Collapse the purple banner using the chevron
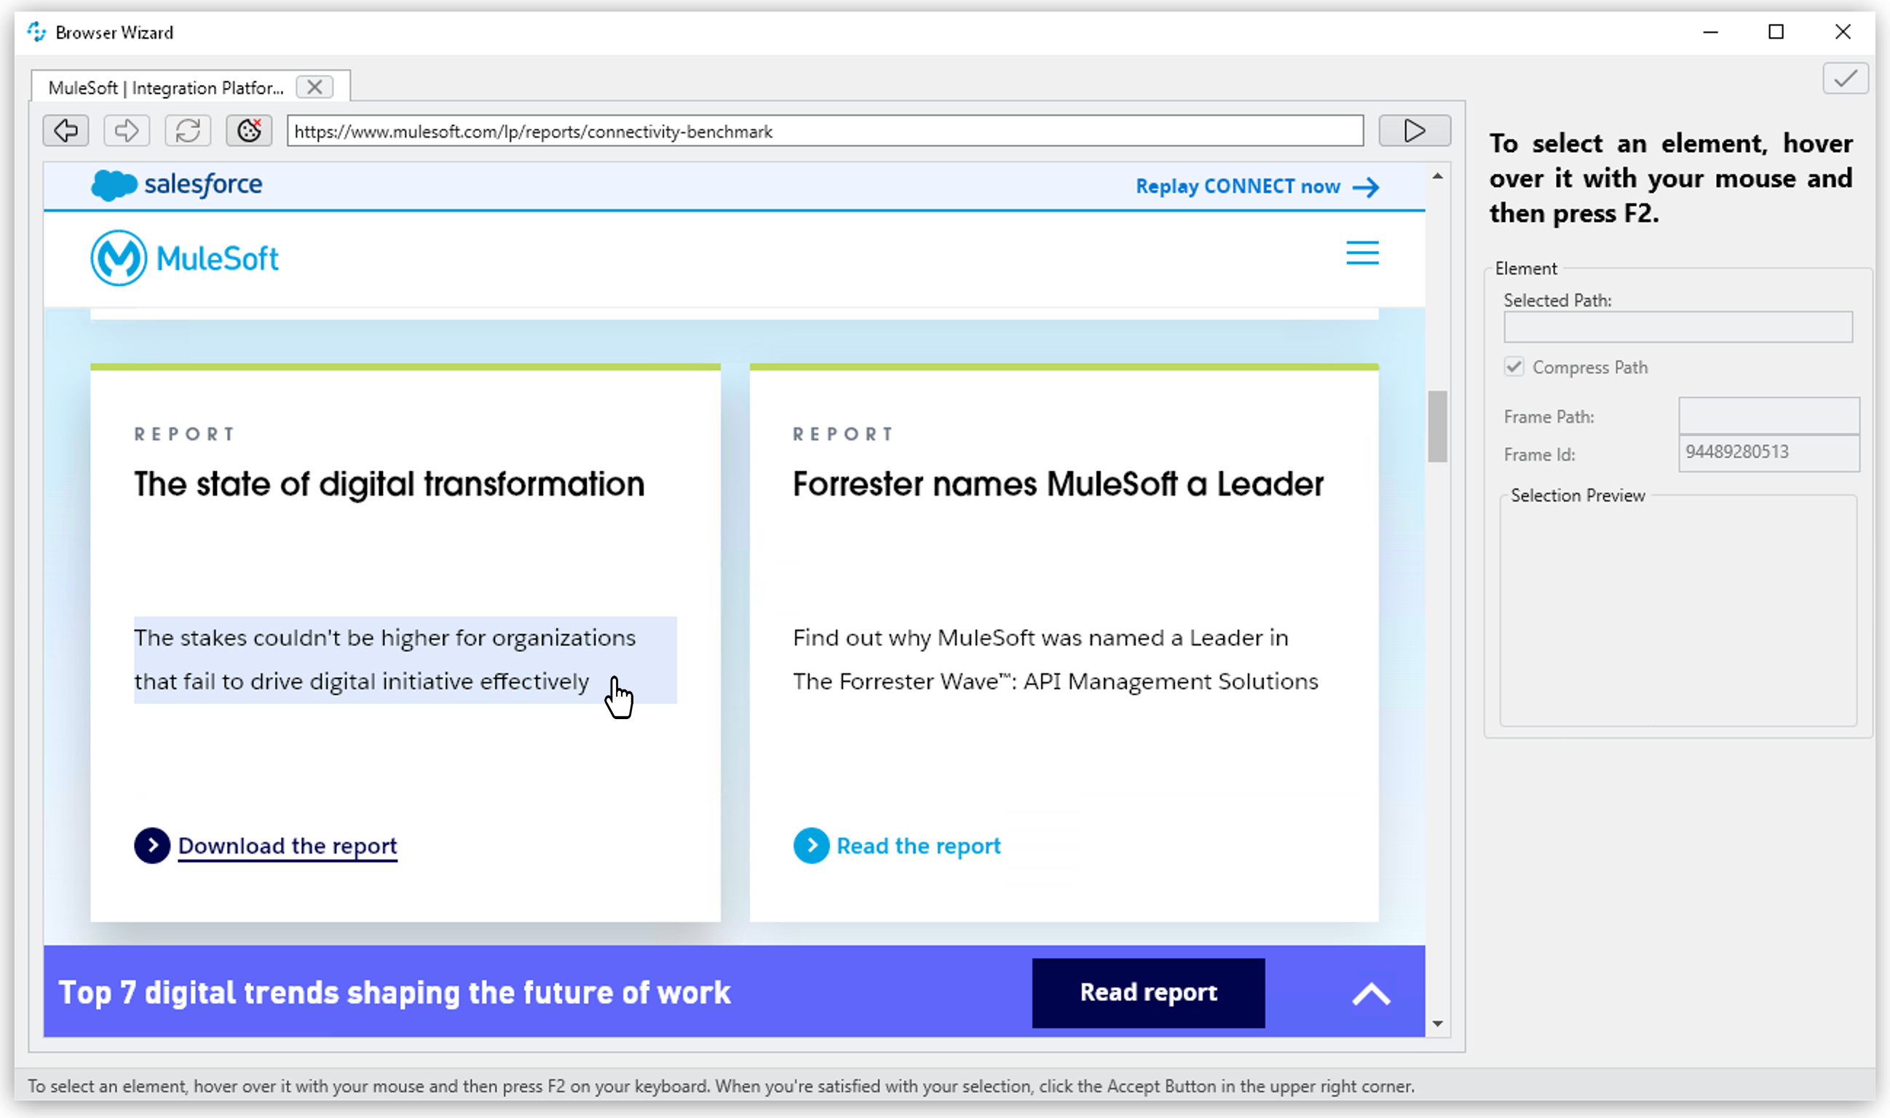The height and width of the screenshot is (1118, 1890). pos(1371,994)
